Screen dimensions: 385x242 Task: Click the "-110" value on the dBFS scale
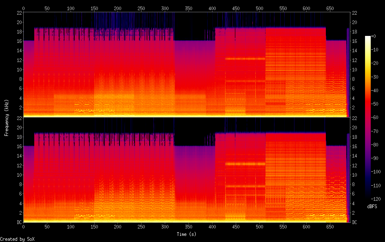coord(376,186)
